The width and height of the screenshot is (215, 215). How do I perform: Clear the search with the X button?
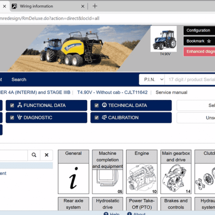click(x=46, y=155)
